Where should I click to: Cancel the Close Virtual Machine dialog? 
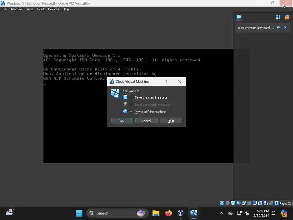[146, 121]
